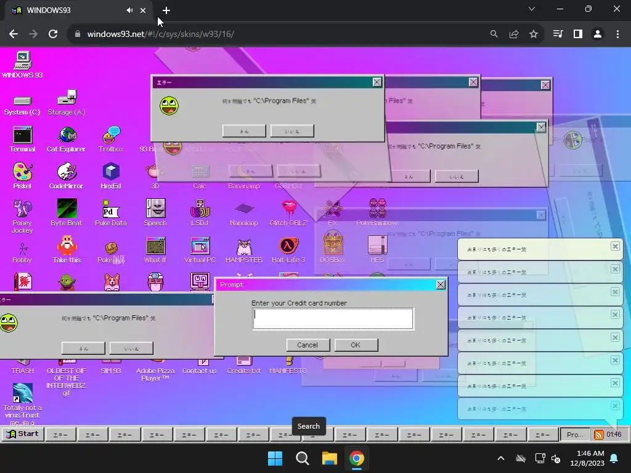Click left button in top error dialog
The height and width of the screenshot is (473, 631).
point(244,131)
